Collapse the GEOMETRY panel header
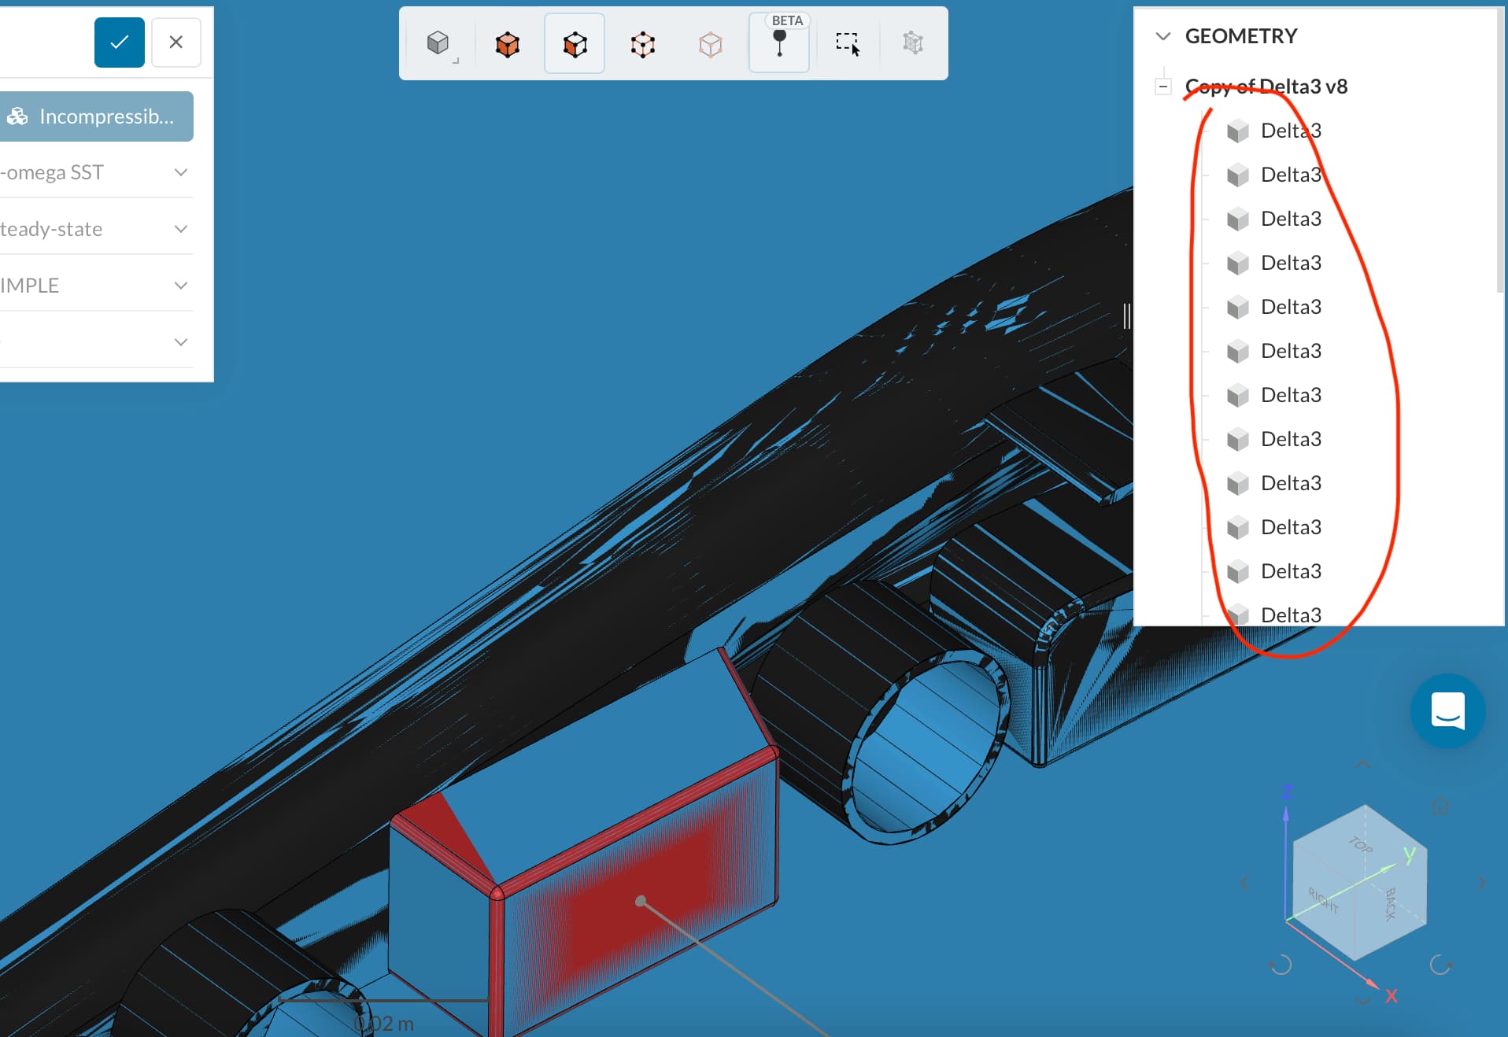 click(x=1162, y=35)
